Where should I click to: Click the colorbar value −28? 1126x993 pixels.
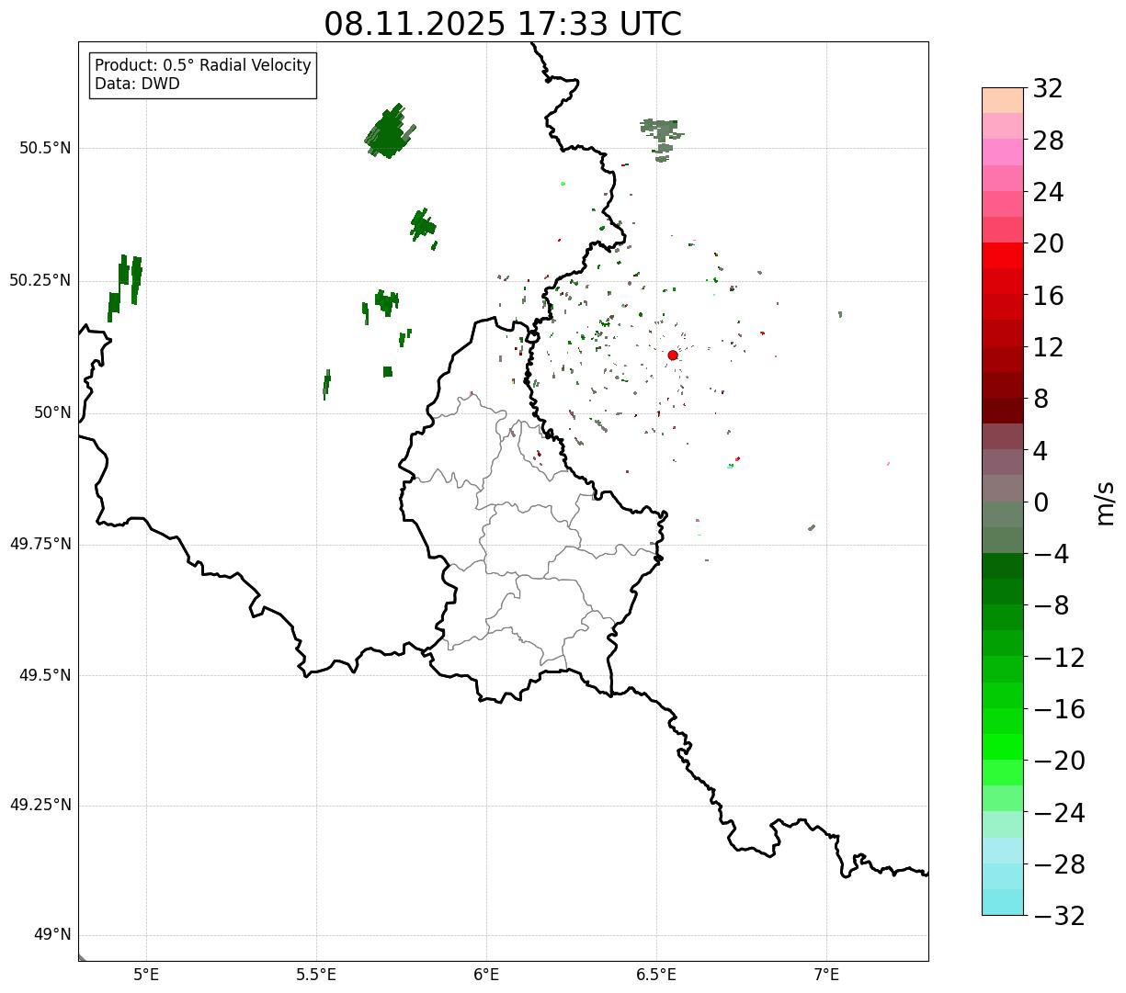click(x=1059, y=864)
